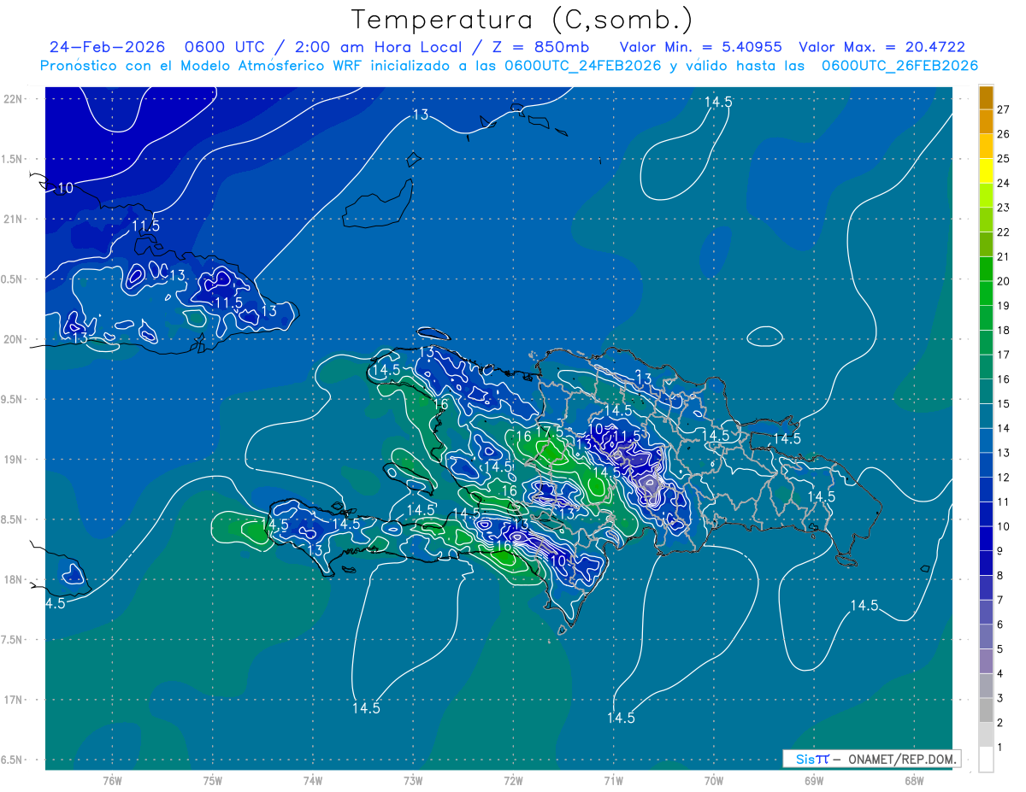This screenshot has height=792, width=1026.
Task: Click the '75W' longitude axis label
Action: coord(213,781)
